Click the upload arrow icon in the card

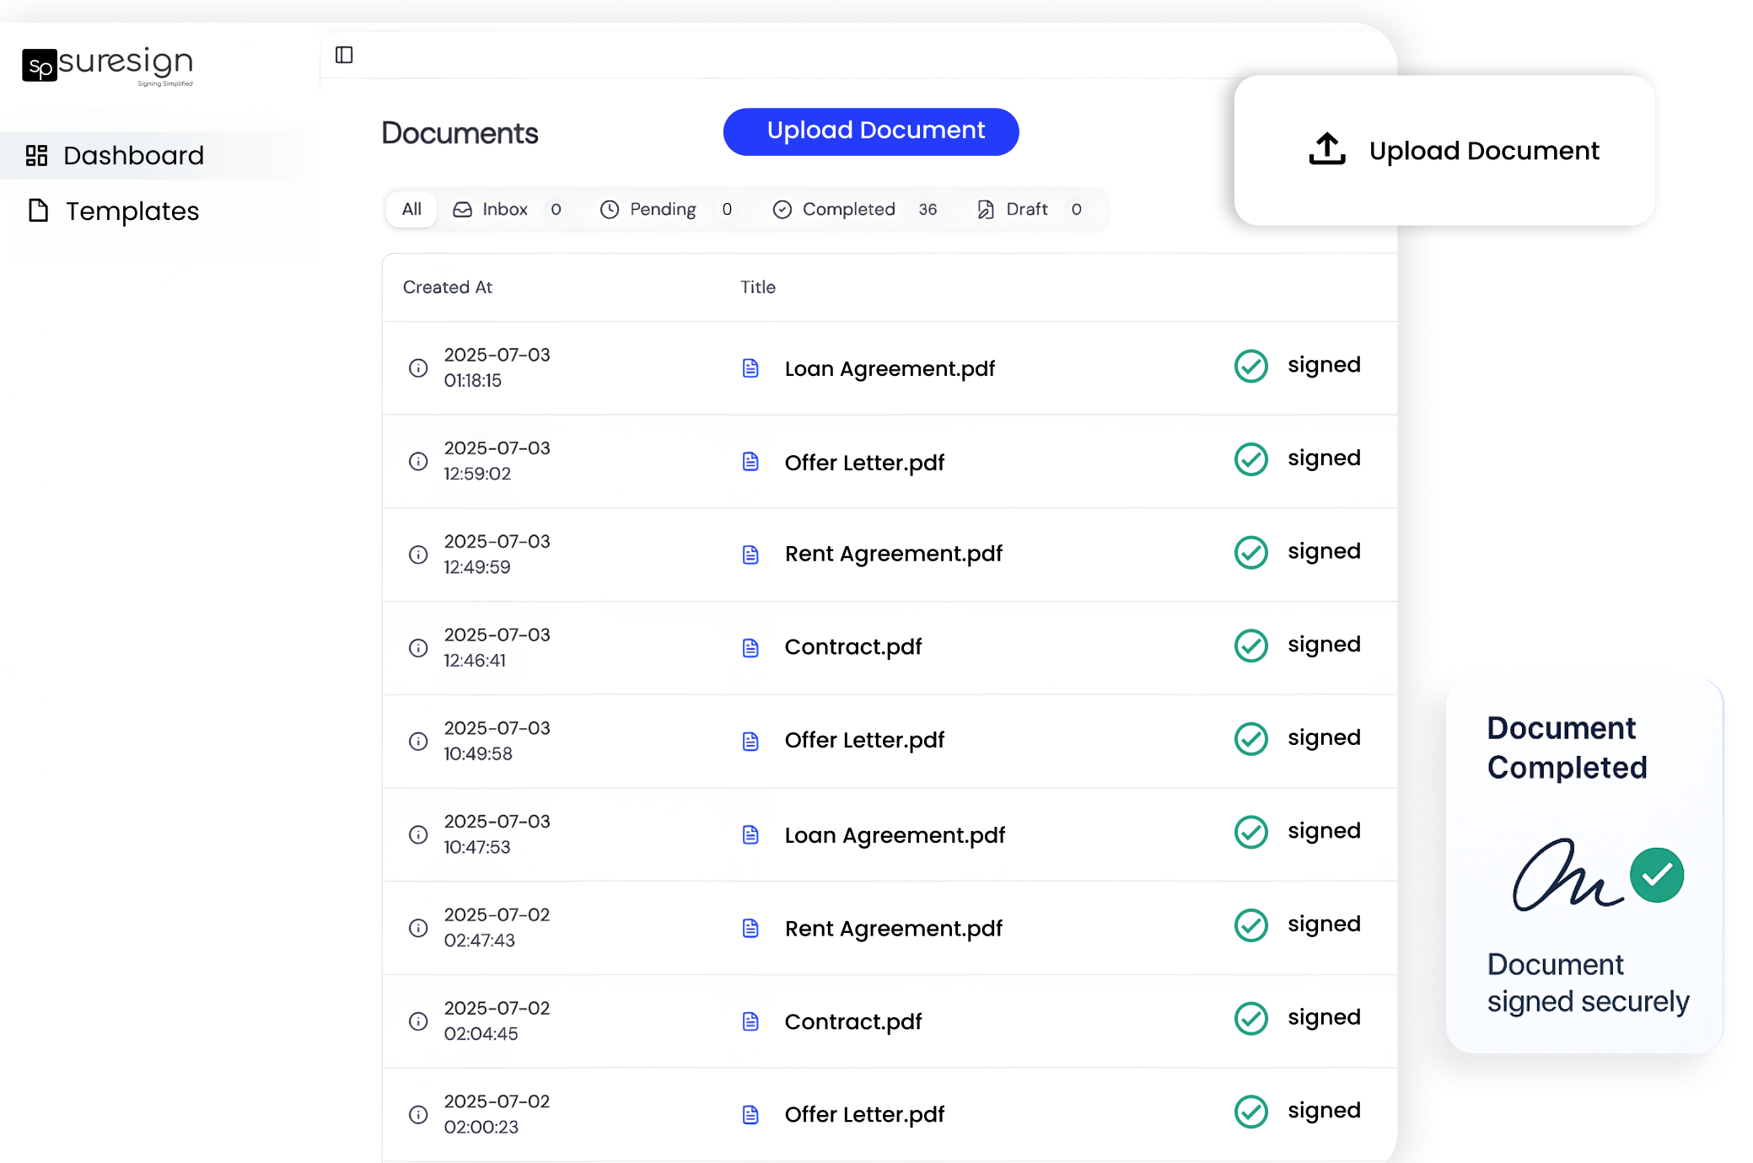pos(1327,149)
